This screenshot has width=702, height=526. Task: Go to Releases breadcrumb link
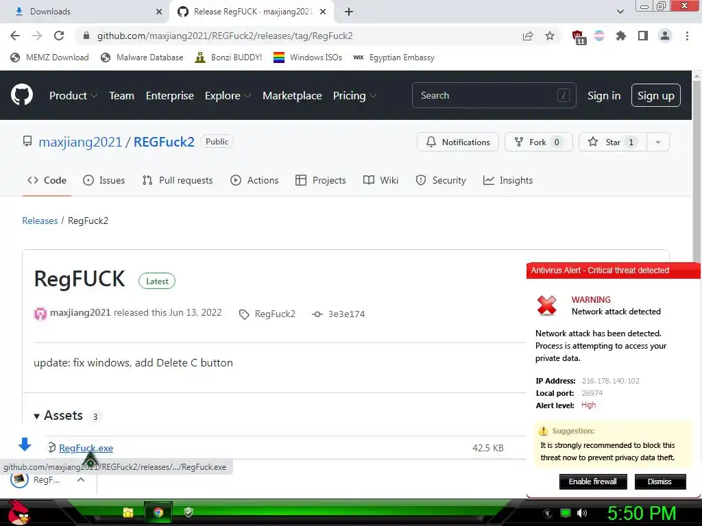[40, 221]
